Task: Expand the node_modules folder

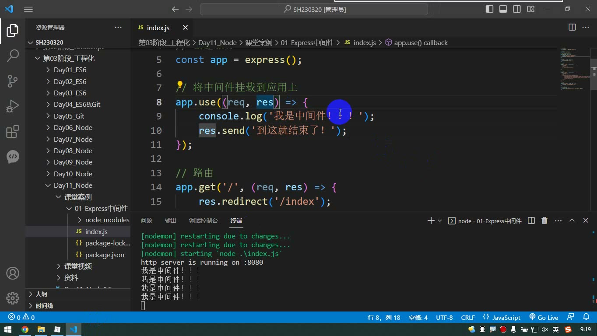Action: (107, 220)
